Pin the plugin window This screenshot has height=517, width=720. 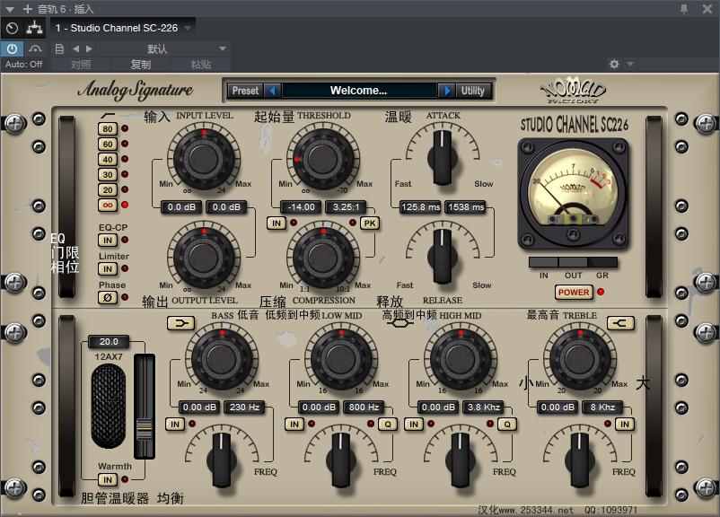click(684, 9)
